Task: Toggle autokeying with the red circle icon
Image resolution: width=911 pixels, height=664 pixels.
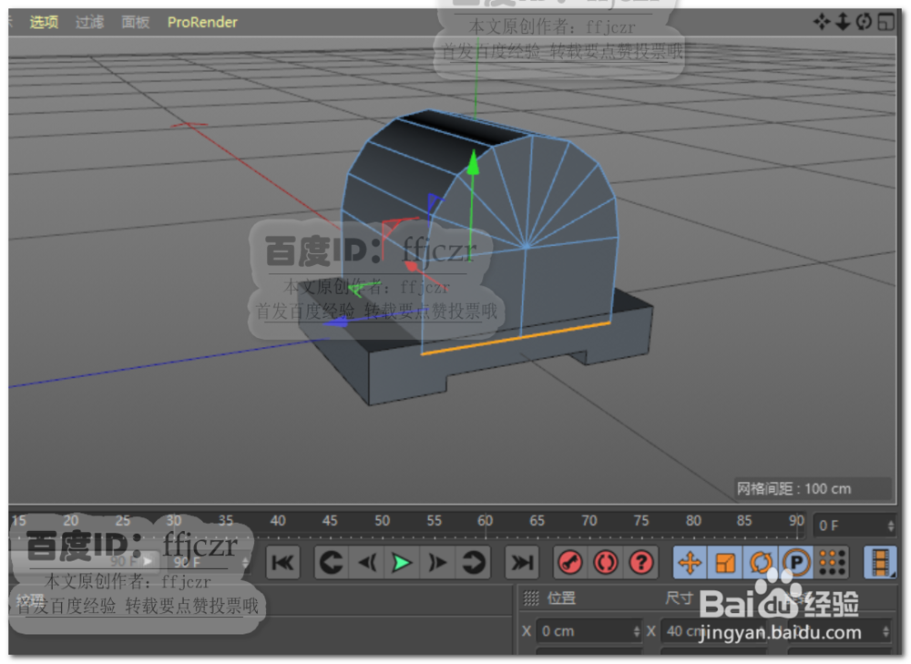Action: pos(605,563)
